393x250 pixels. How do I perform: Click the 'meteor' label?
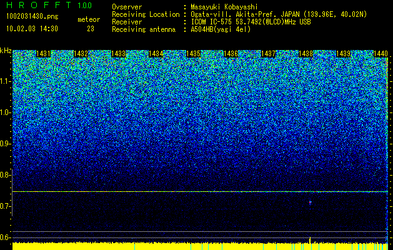click(x=89, y=19)
